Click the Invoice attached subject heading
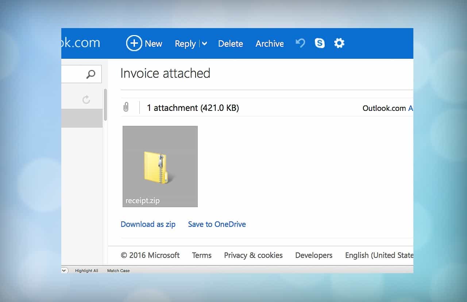The width and height of the screenshot is (467, 302). [x=165, y=73]
